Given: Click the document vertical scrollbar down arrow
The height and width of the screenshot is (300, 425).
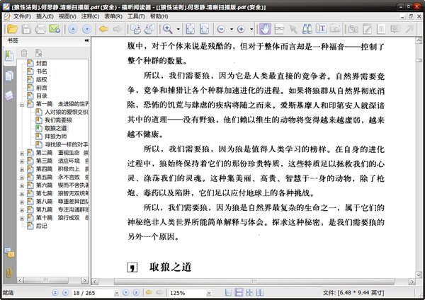Looking at the screenshot, I should pyautogui.click(x=419, y=275).
